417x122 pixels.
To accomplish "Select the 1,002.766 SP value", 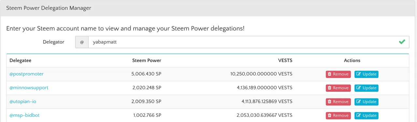I will tap(147, 115).
